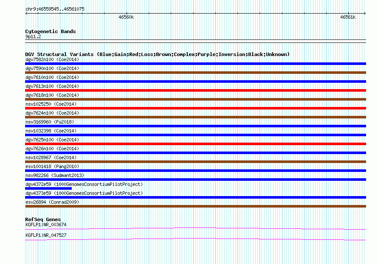Viewport: 378px width, 264px height.
Task: Click the left arrow end of the ruler
Action: coord(26,13)
